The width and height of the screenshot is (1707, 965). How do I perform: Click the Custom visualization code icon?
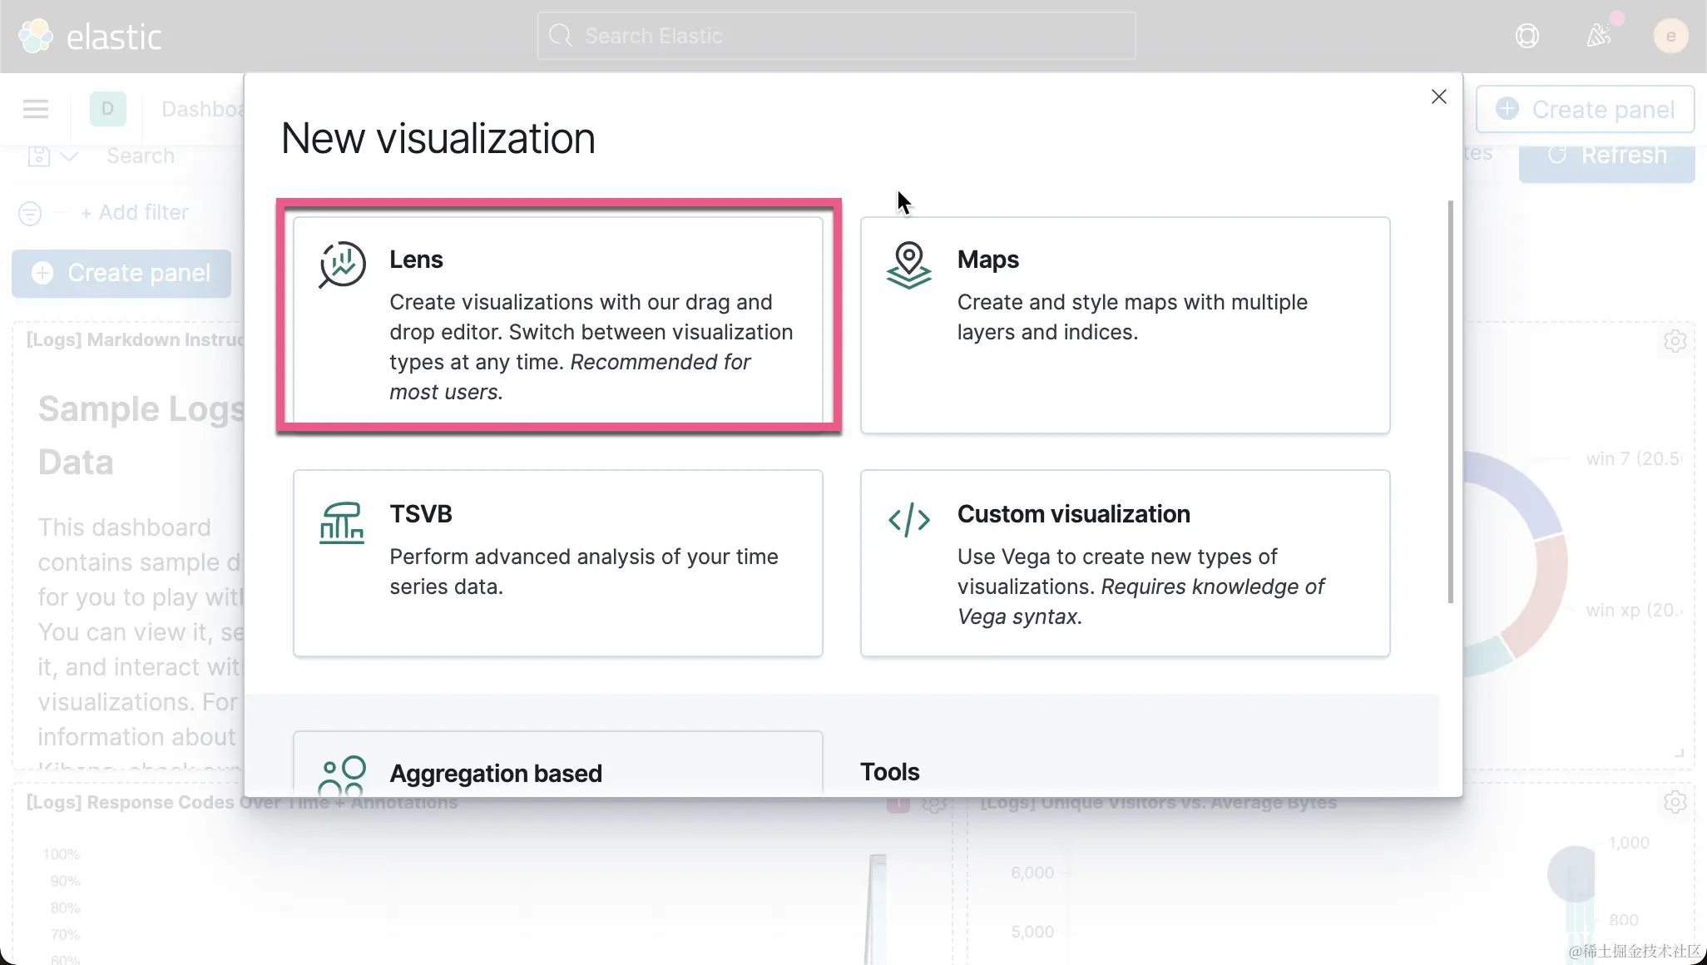pos(908,520)
